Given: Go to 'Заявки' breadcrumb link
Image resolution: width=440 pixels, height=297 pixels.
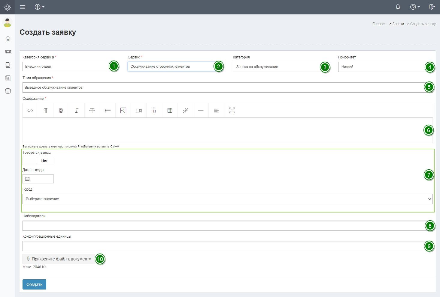Looking at the screenshot, I should tap(398, 24).
